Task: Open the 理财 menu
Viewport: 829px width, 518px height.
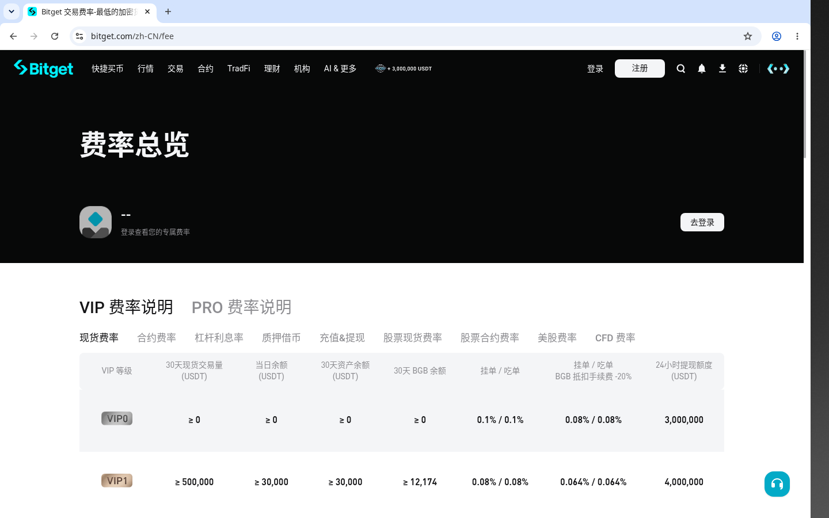Action: (272, 68)
